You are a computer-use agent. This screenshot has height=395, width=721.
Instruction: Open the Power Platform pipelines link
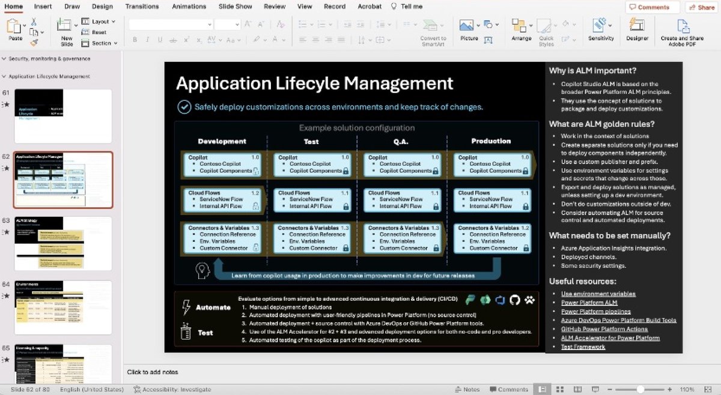point(596,312)
